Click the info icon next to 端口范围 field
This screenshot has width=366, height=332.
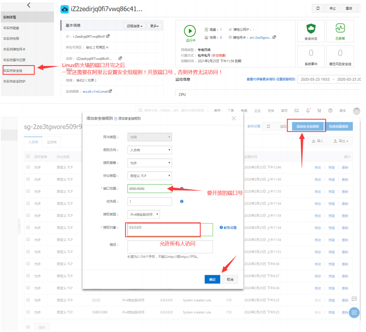[182, 189]
